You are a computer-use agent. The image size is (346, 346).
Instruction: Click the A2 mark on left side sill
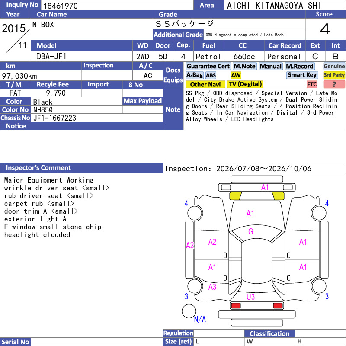(190, 245)
